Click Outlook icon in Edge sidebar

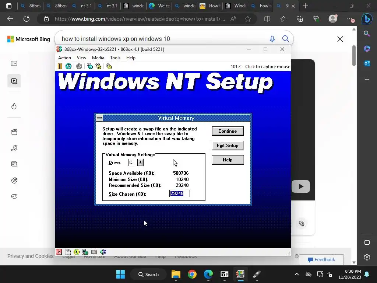click(x=367, y=63)
